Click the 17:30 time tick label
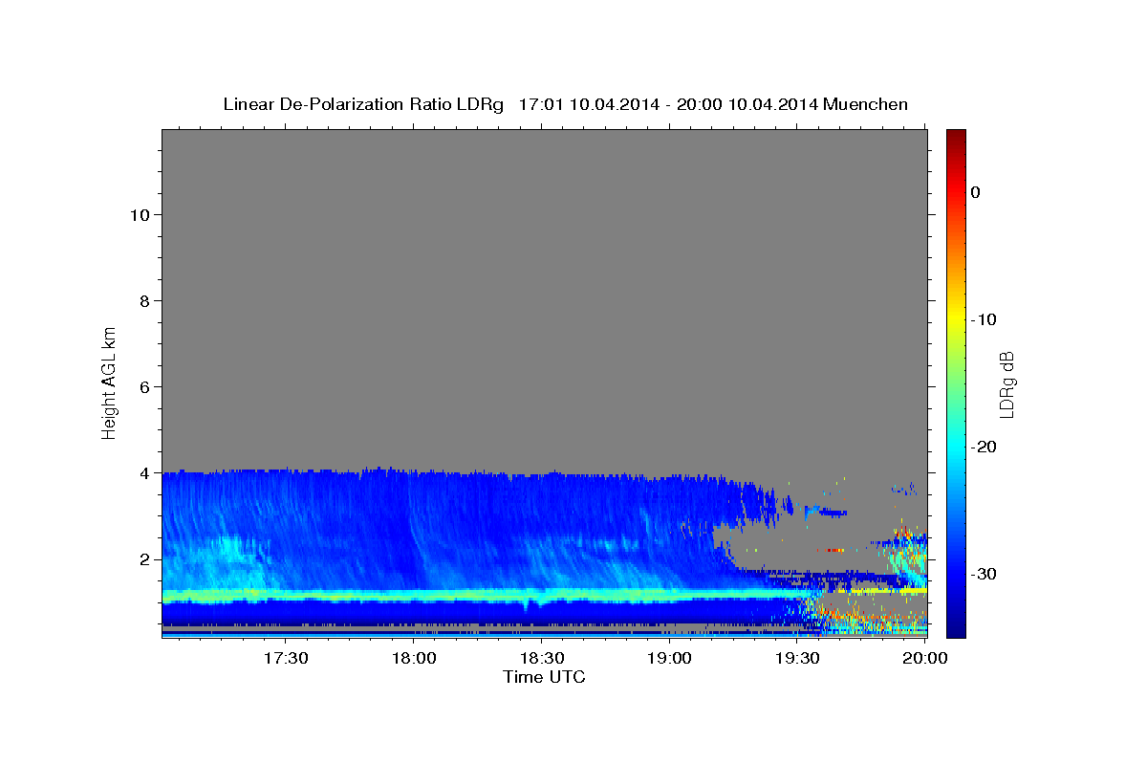The width and height of the screenshot is (1147, 765). [286, 658]
